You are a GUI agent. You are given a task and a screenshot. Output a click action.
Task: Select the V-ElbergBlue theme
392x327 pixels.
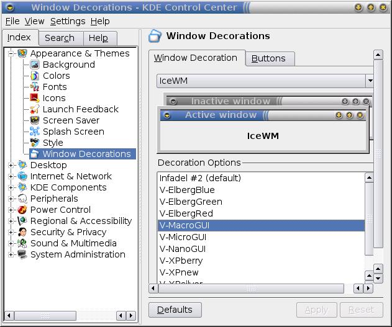point(262,190)
